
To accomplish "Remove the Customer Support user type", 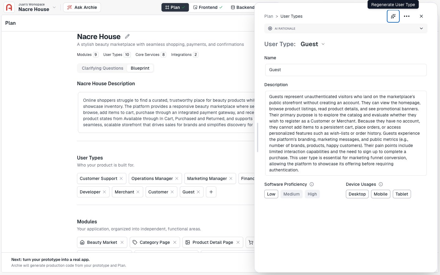I will click(x=121, y=178).
